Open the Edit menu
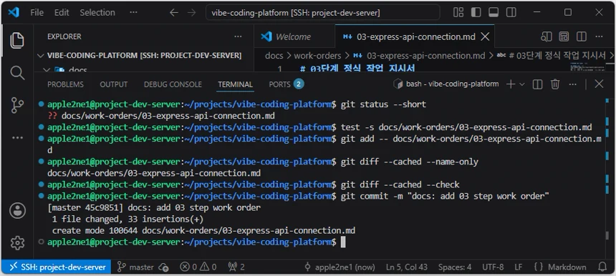Screen dimensions: 616x276 [x=62, y=13]
